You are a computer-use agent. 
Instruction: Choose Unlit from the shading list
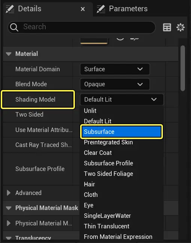tap(90, 111)
